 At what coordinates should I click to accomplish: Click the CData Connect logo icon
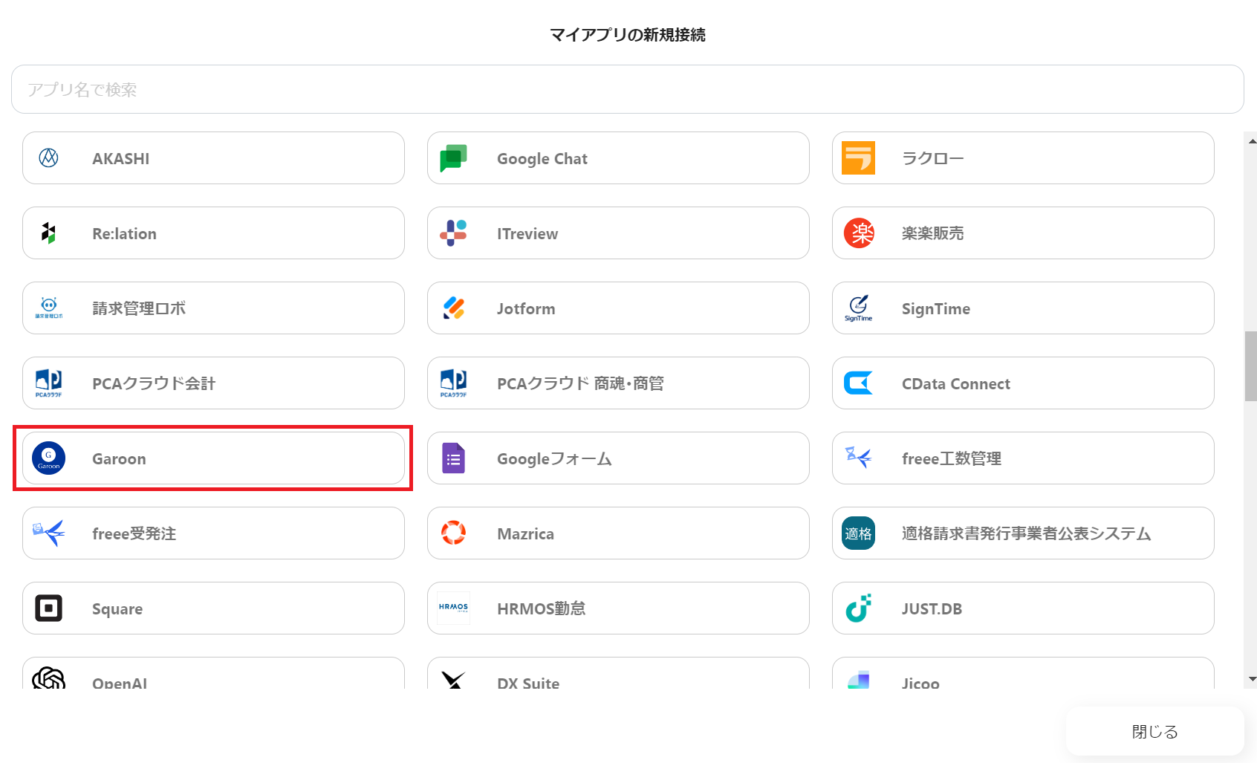(858, 383)
